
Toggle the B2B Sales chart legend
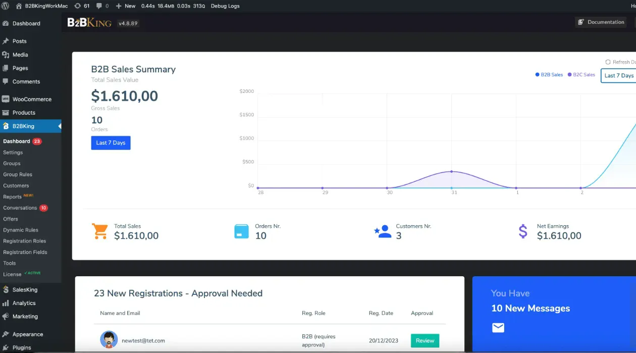549,75
